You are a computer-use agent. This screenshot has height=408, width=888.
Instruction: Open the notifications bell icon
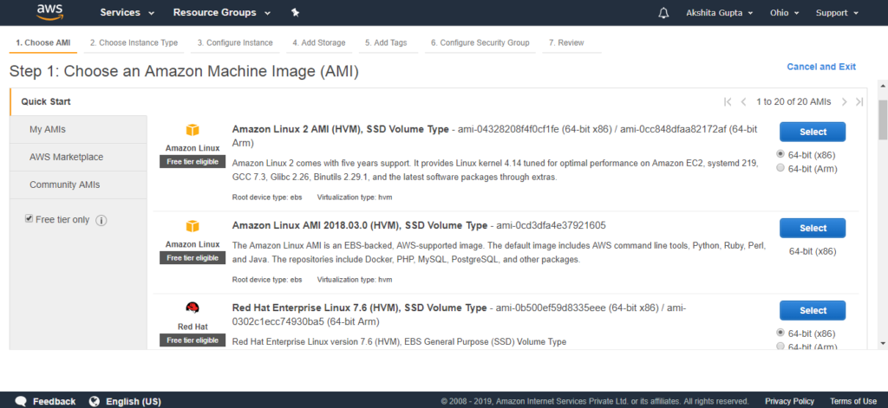663,12
